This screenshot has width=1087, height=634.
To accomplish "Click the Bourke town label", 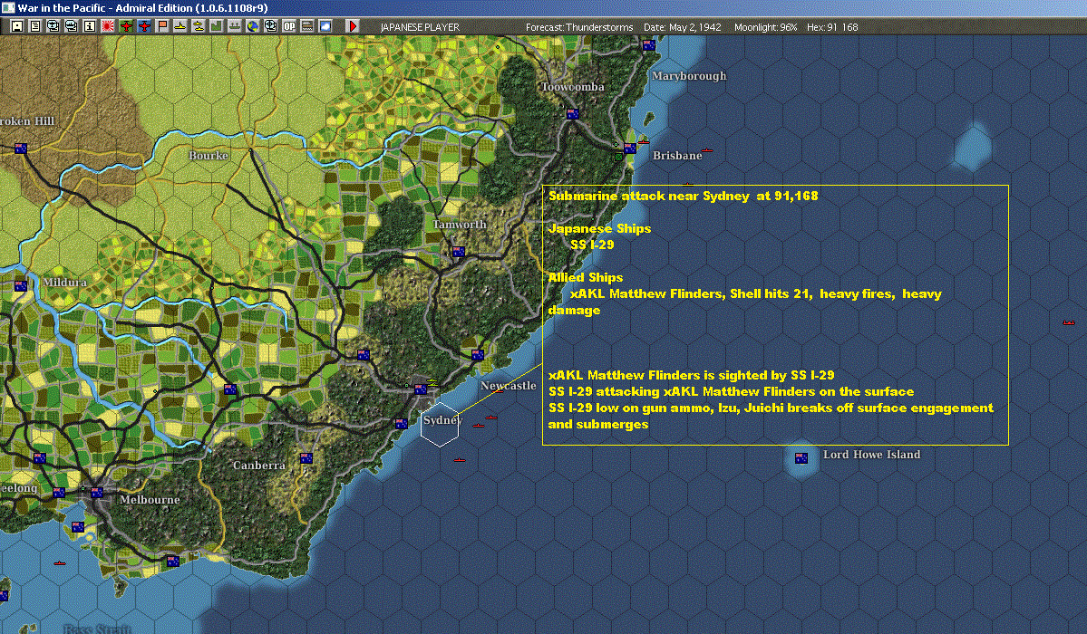I will pyautogui.click(x=208, y=155).
